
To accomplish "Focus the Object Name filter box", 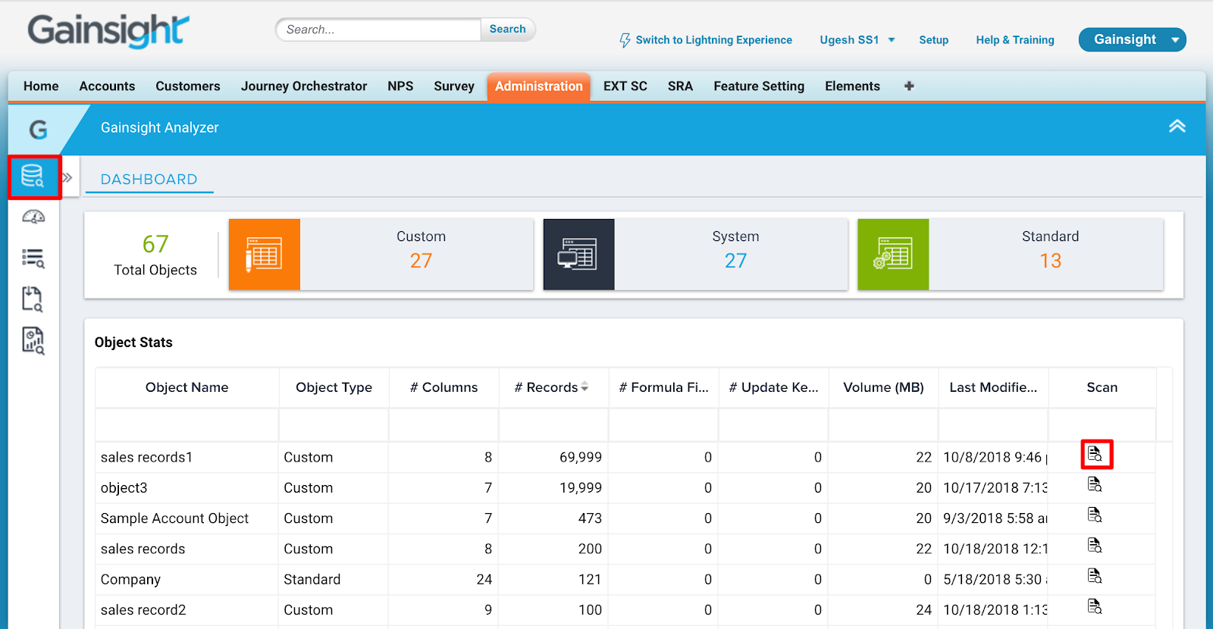I will click(x=186, y=425).
